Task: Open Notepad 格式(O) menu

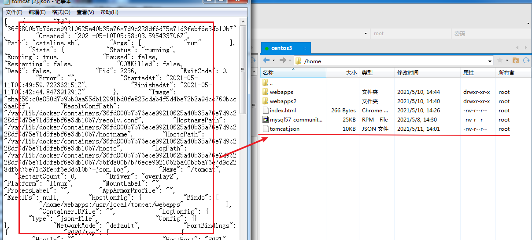Action: (61, 12)
